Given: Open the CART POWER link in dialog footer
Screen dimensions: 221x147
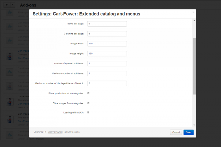Looking at the screenshot, I should click(55, 132).
